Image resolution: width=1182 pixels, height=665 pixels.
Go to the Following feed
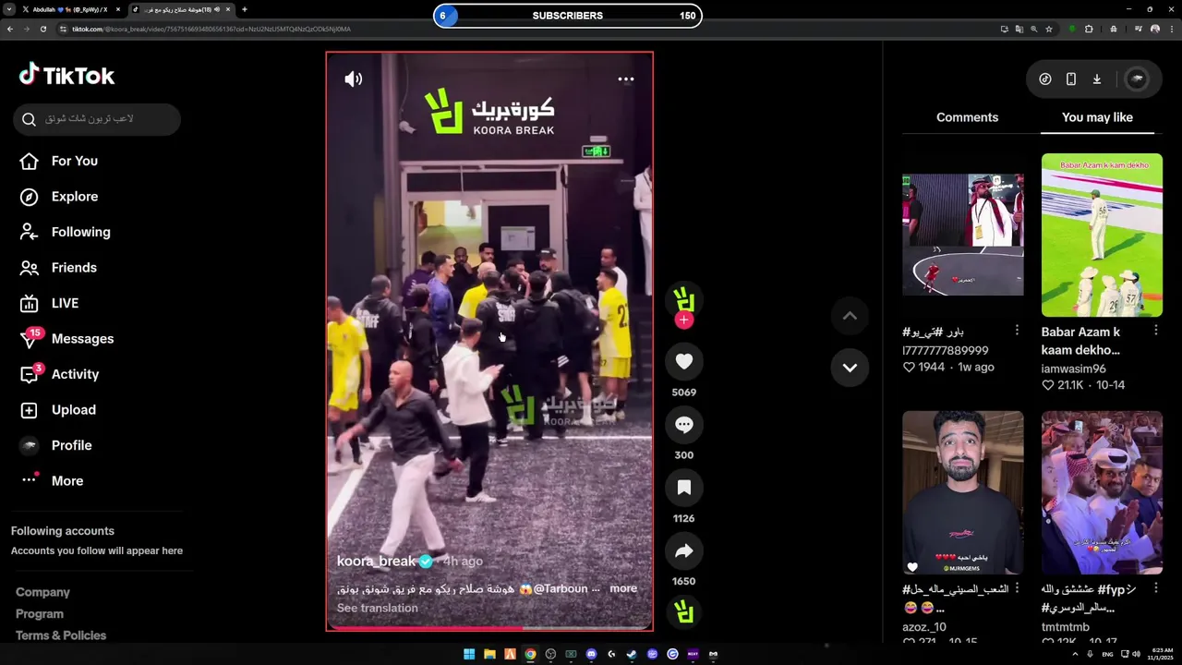pos(65,232)
